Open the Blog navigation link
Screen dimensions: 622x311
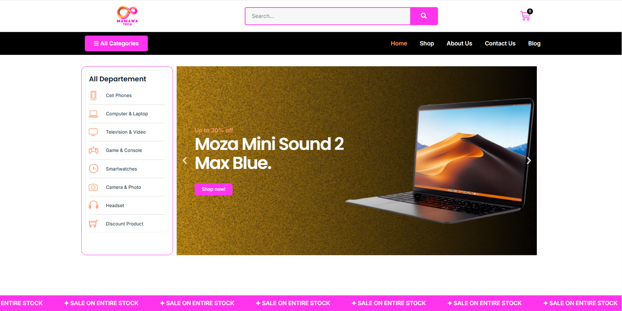(534, 43)
